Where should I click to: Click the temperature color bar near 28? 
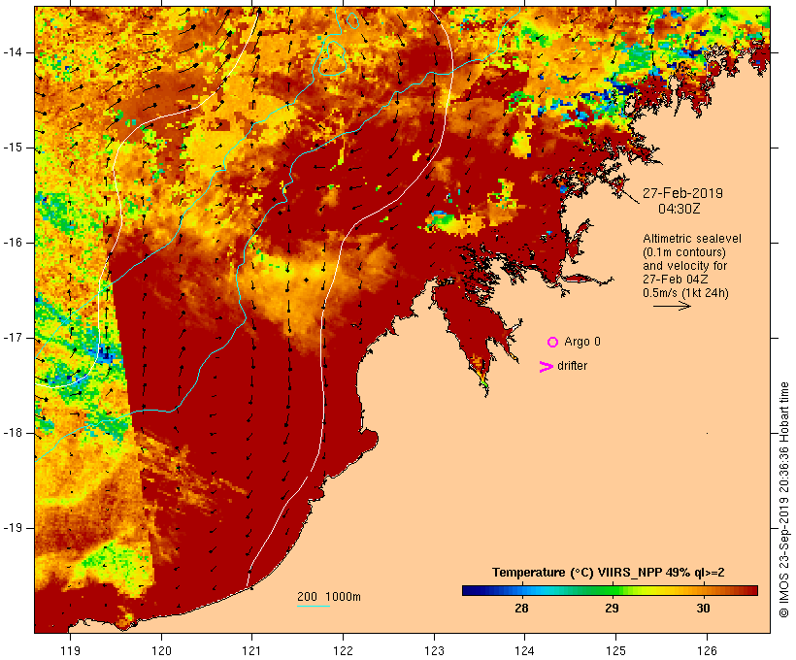(x=521, y=590)
